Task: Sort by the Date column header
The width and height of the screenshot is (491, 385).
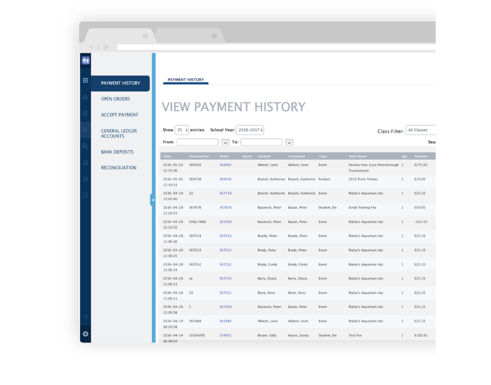Action: pos(167,156)
